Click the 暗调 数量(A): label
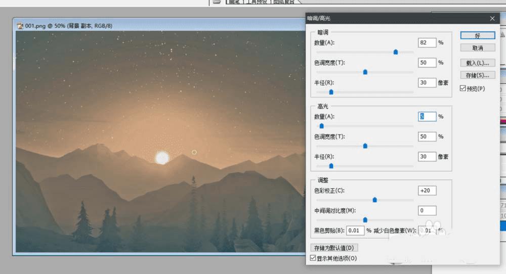 pyautogui.click(x=324, y=42)
